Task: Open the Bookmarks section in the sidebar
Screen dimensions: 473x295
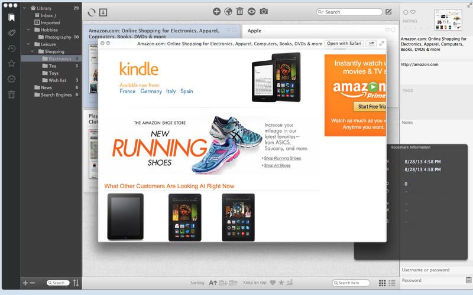Action: click(x=11, y=18)
